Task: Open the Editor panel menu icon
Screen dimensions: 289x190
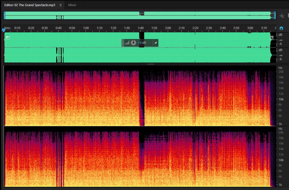Action: pyautogui.click(x=60, y=5)
